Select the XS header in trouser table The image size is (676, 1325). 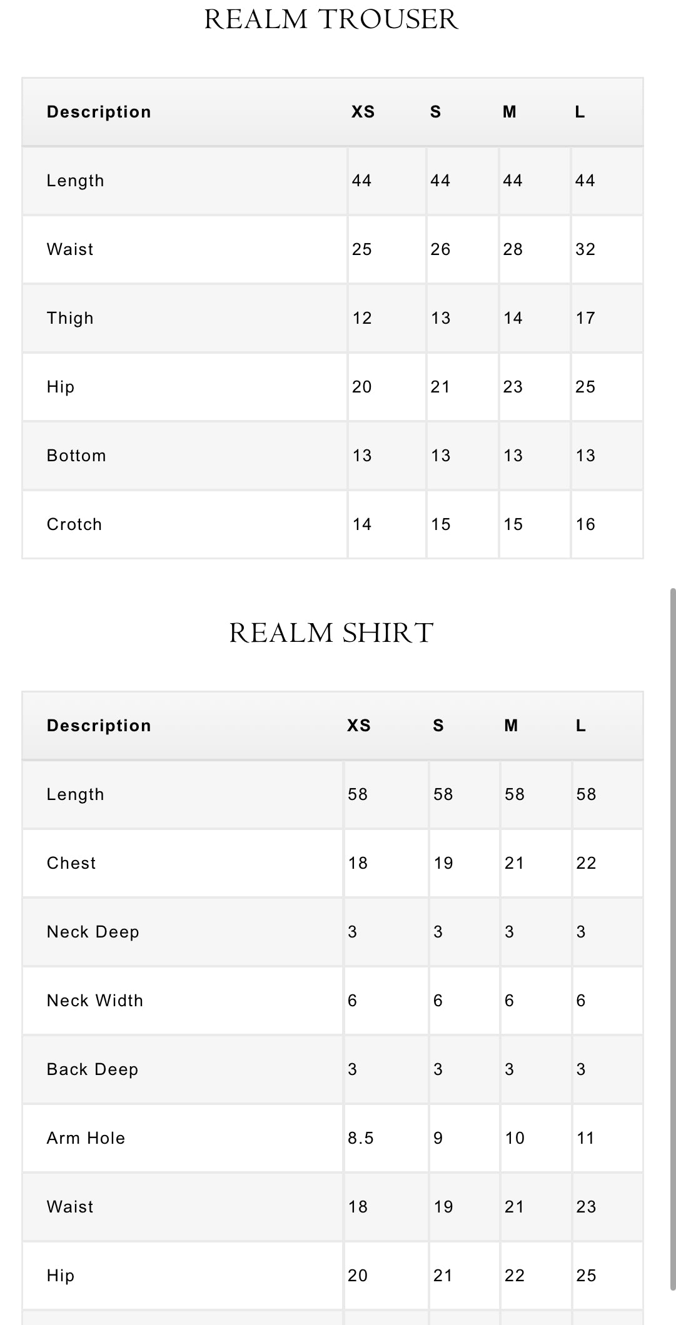pos(363,112)
